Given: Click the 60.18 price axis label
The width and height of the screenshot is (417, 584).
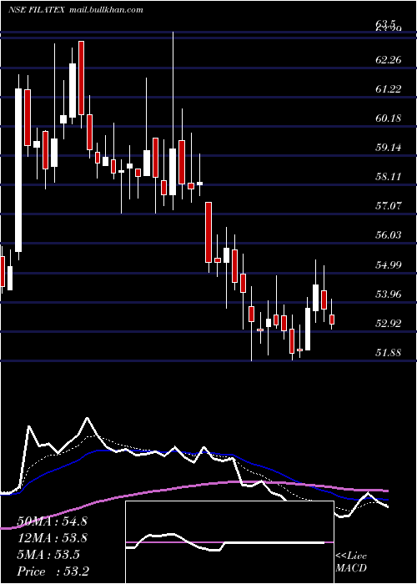Looking at the screenshot, I should [389, 118].
